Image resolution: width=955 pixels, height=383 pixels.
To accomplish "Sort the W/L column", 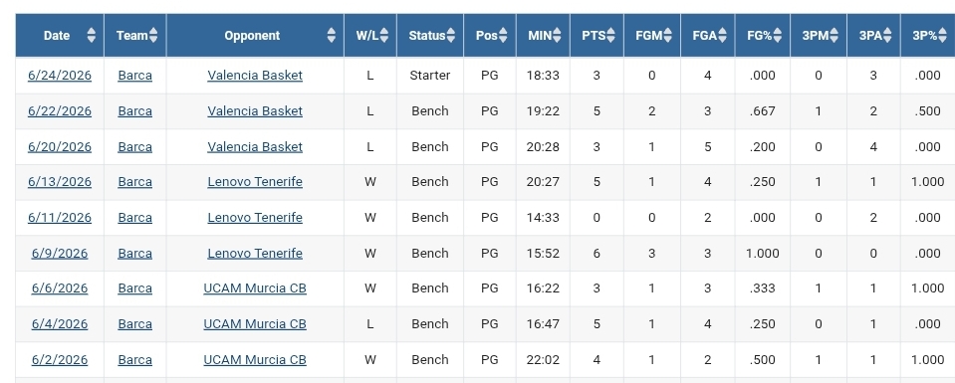I will pyautogui.click(x=384, y=36).
